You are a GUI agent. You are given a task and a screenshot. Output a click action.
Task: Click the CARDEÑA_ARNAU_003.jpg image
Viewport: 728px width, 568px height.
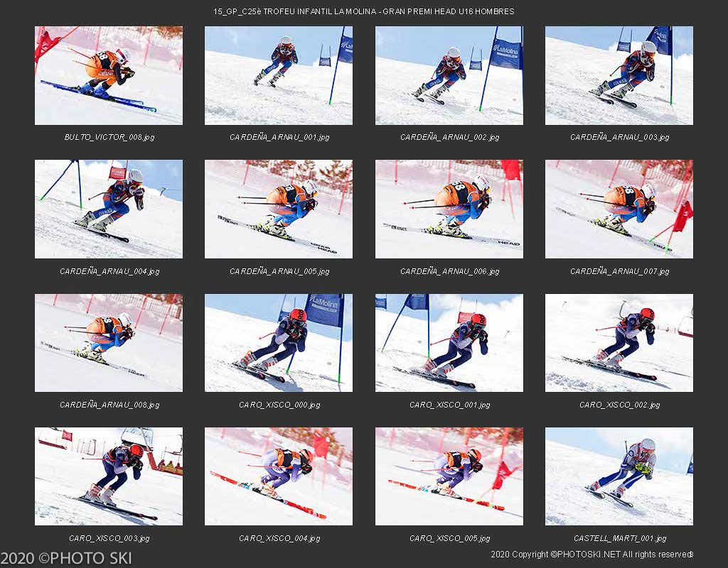[619, 75]
